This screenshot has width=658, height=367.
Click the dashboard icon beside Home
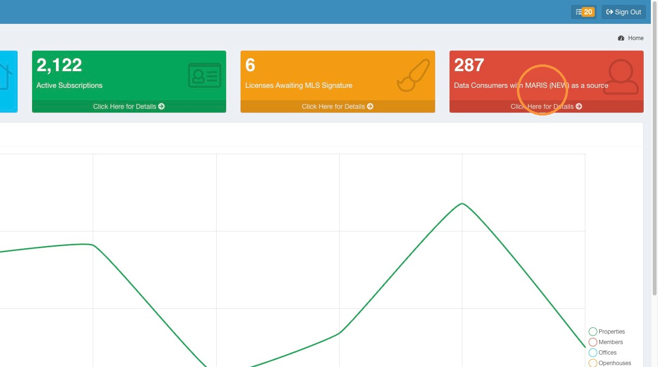[x=621, y=38]
